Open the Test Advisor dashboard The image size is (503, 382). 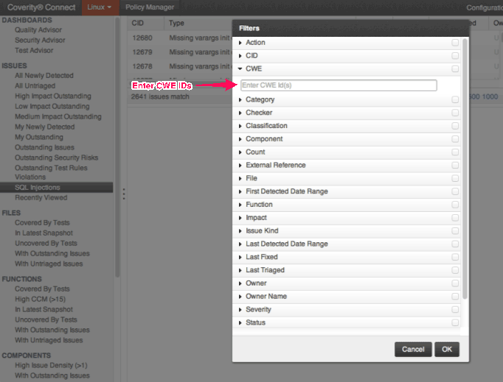(34, 50)
